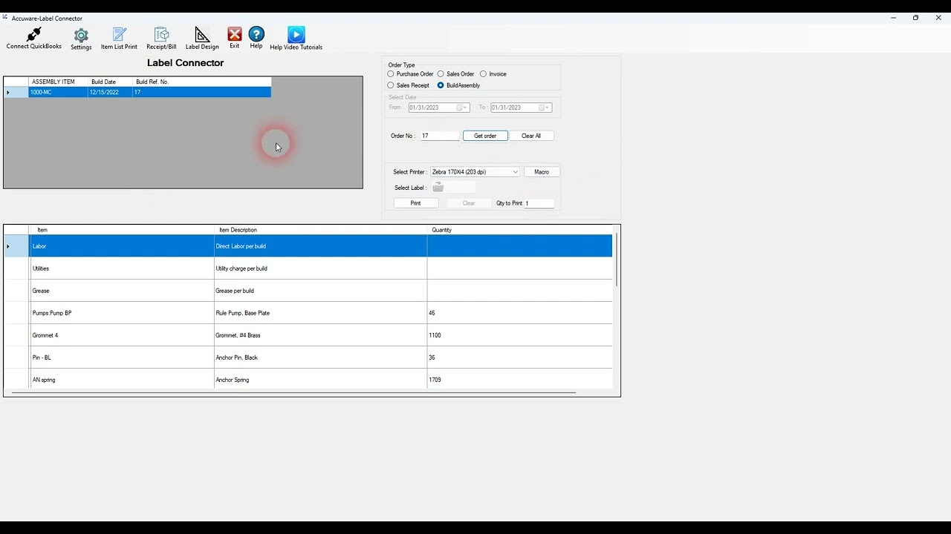Click the 12/15/2022 build date cell
951x534 pixels.
click(x=110, y=93)
